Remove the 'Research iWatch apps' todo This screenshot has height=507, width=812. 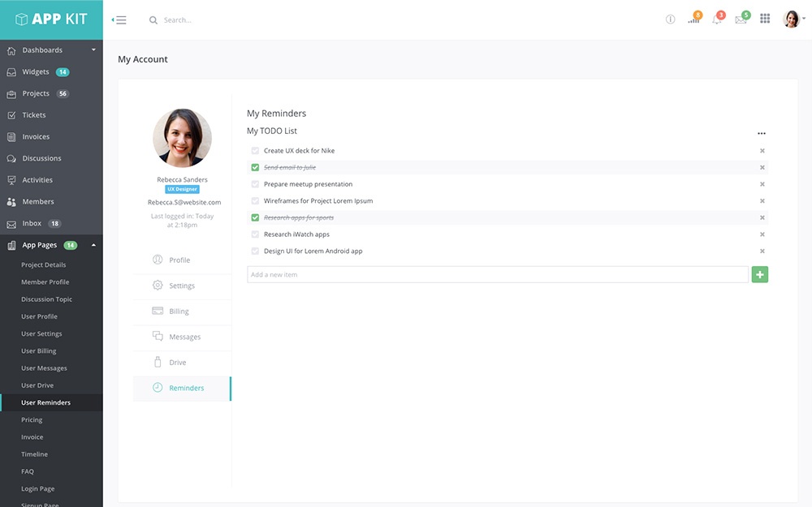pos(762,234)
